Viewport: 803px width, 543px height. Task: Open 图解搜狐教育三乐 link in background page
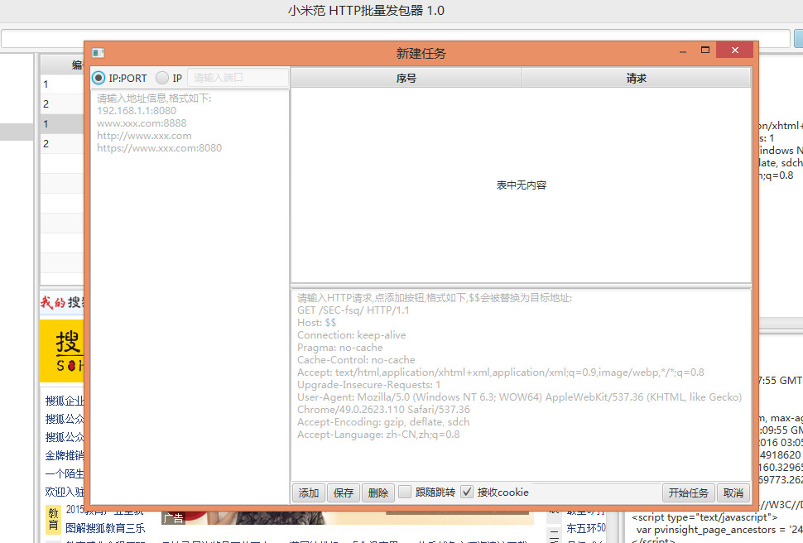tap(105, 528)
